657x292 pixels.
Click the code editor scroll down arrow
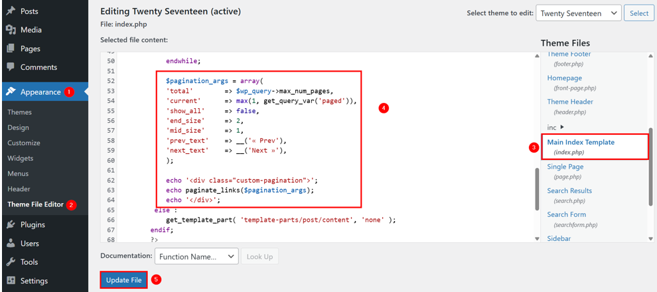pos(537,239)
